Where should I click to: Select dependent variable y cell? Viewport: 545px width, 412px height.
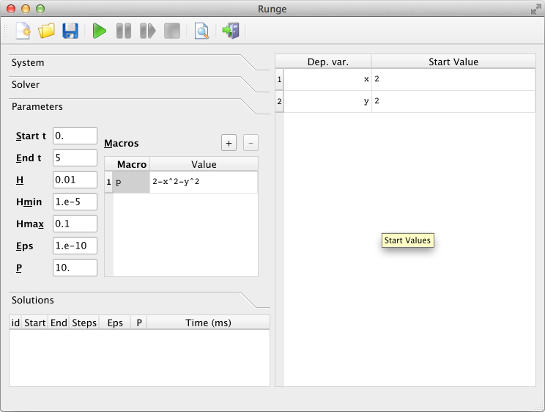click(x=327, y=101)
